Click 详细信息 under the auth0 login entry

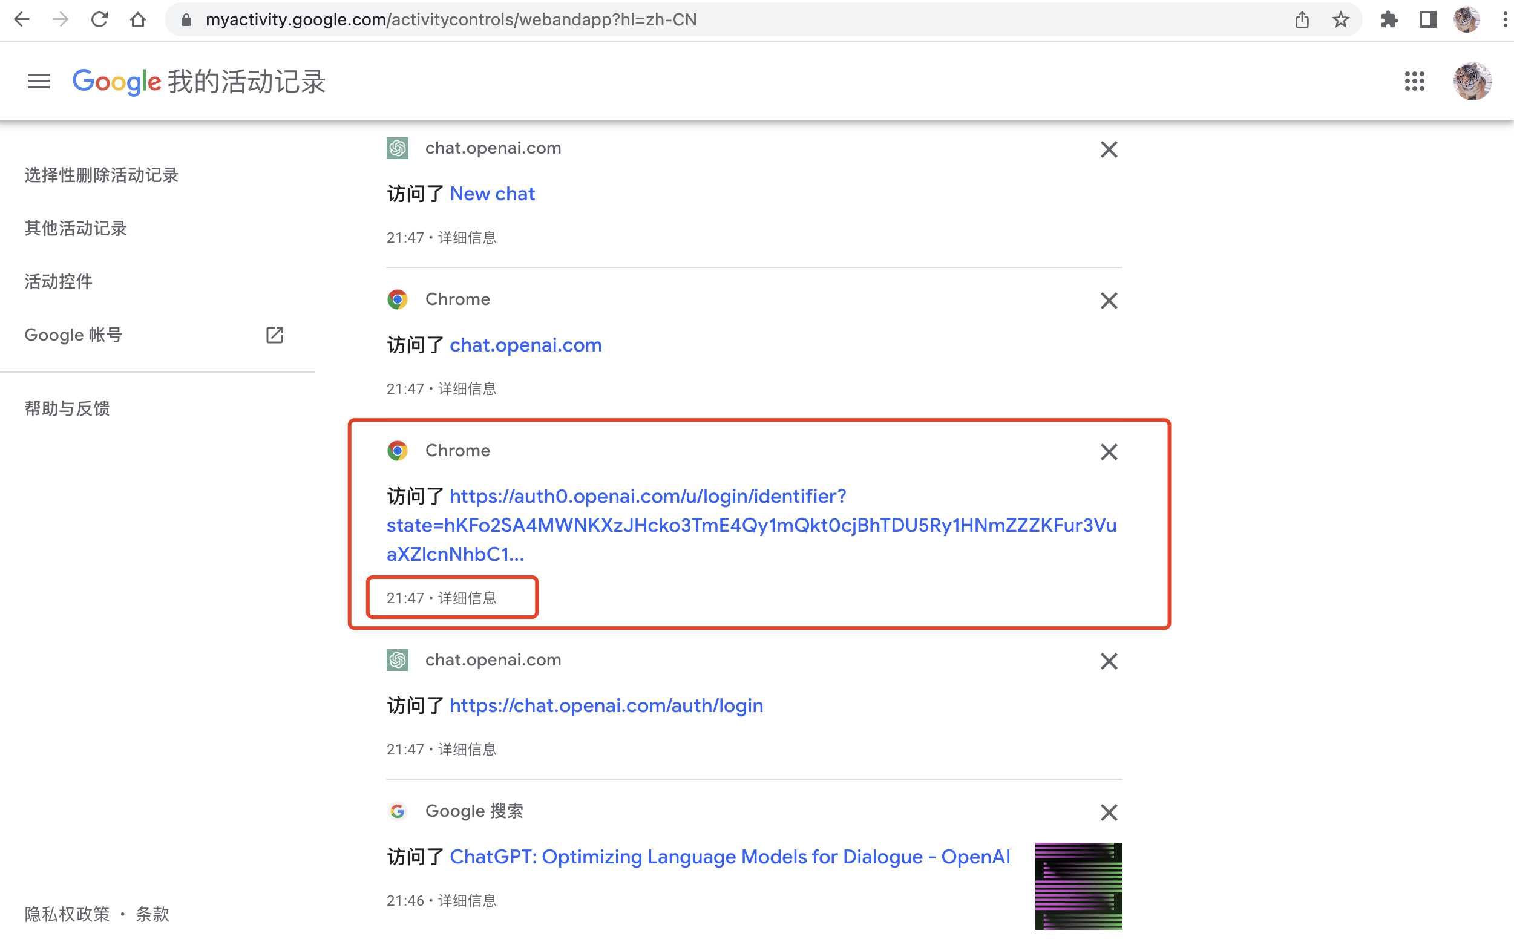467,598
